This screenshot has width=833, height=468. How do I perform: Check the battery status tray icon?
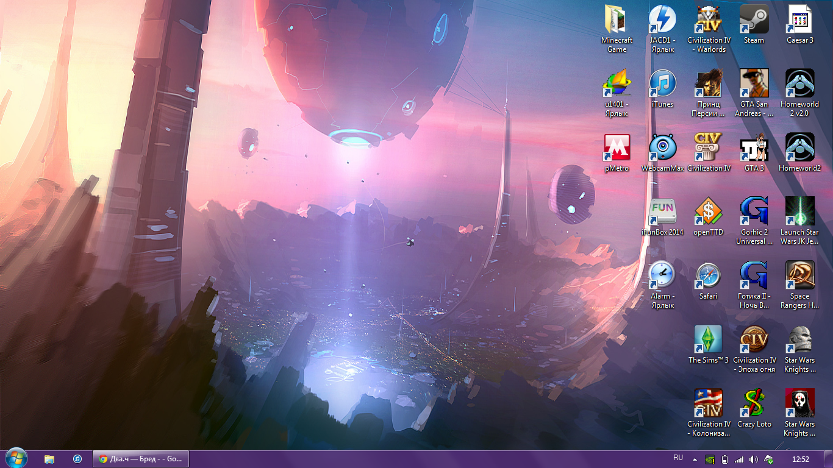(724, 459)
